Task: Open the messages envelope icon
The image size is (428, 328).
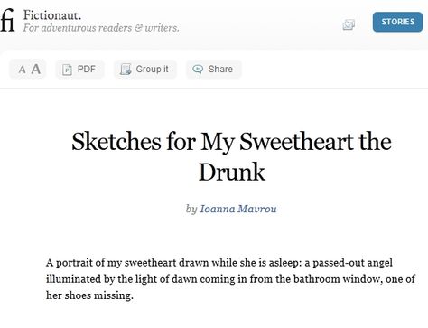Action: tap(349, 24)
